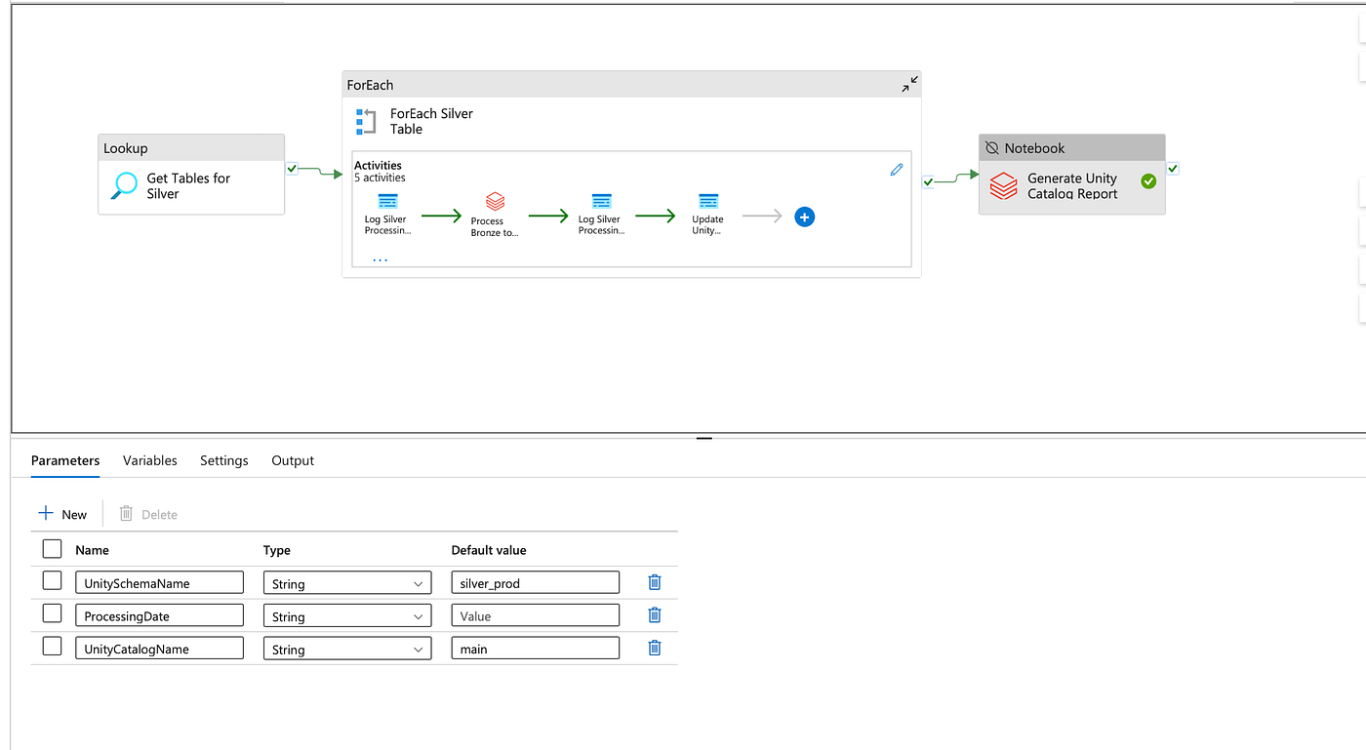Click the Lookup magnifier icon
This screenshot has width=1366, height=750.
click(124, 185)
